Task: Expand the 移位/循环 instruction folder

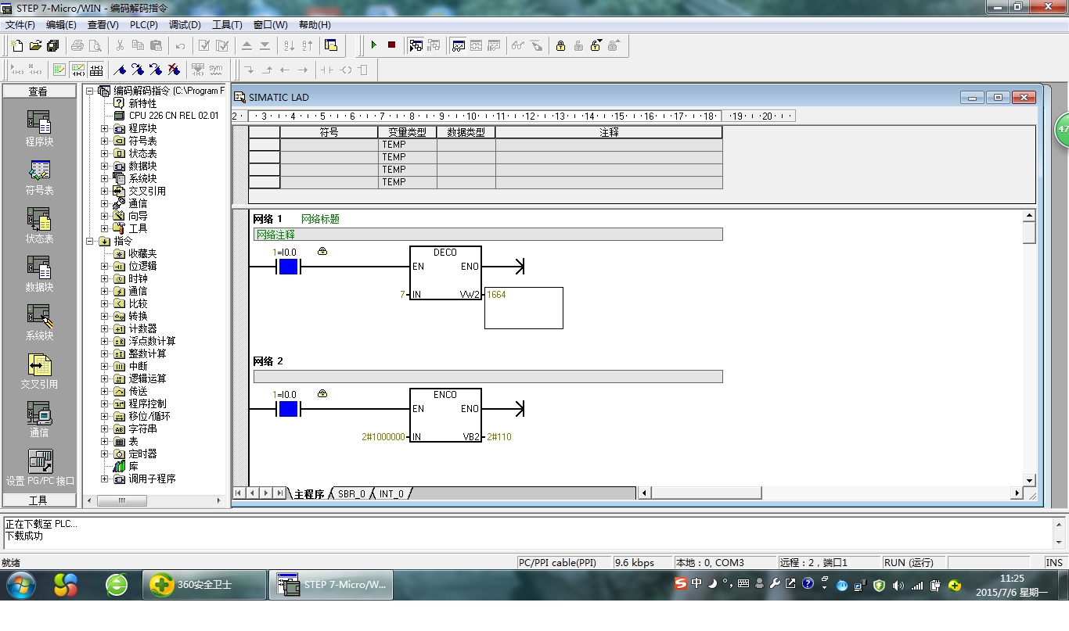Action: coord(105,416)
